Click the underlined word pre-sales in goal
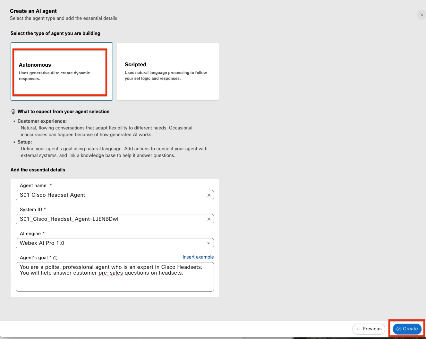 tap(111, 273)
